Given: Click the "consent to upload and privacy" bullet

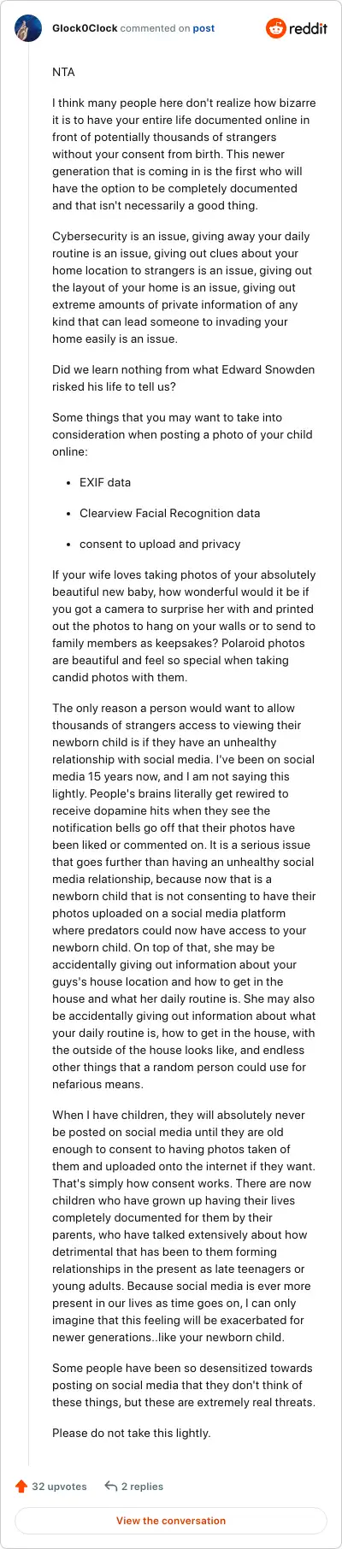Looking at the screenshot, I should click(x=160, y=544).
